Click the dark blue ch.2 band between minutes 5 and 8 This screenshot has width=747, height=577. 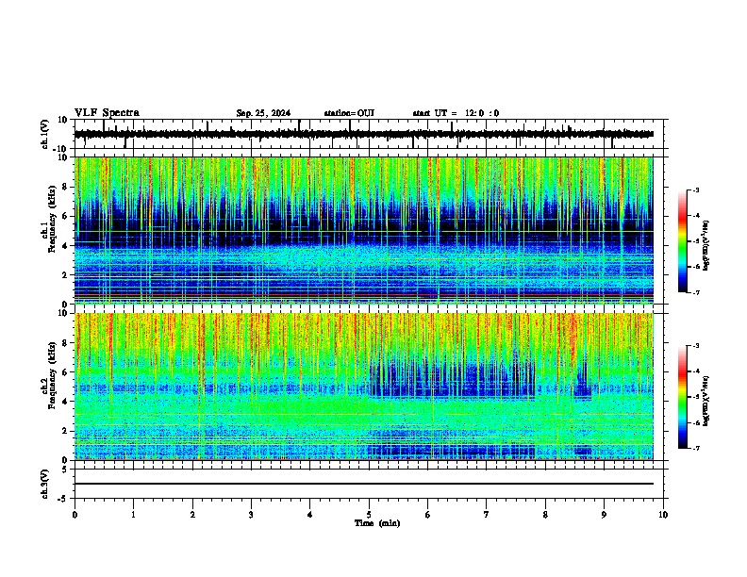(452, 381)
